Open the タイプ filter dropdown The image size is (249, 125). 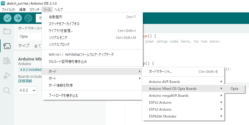(x=37, y=46)
